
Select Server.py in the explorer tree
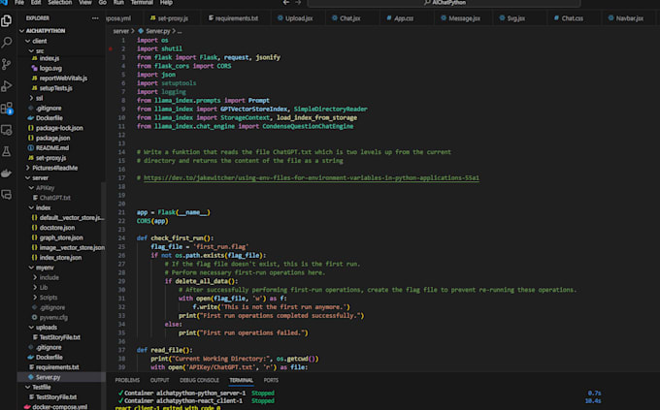click(x=48, y=377)
